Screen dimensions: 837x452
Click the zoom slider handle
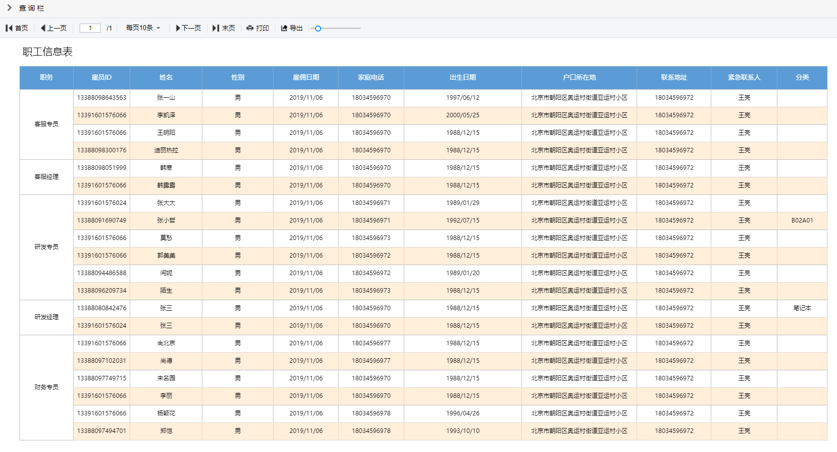(x=318, y=29)
